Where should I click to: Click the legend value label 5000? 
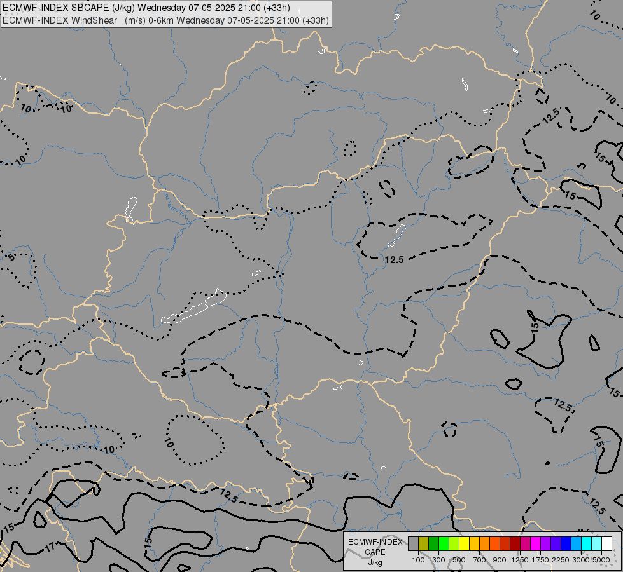[x=601, y=560]
